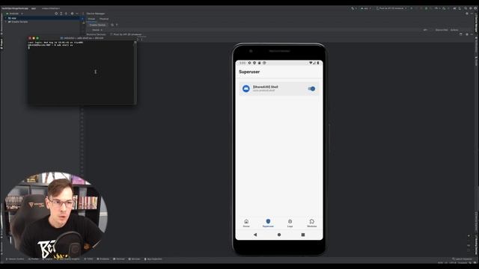The height and width of the screenshot is (269, 479).
Task: Open the Problems tool window button
Action: 103,259
